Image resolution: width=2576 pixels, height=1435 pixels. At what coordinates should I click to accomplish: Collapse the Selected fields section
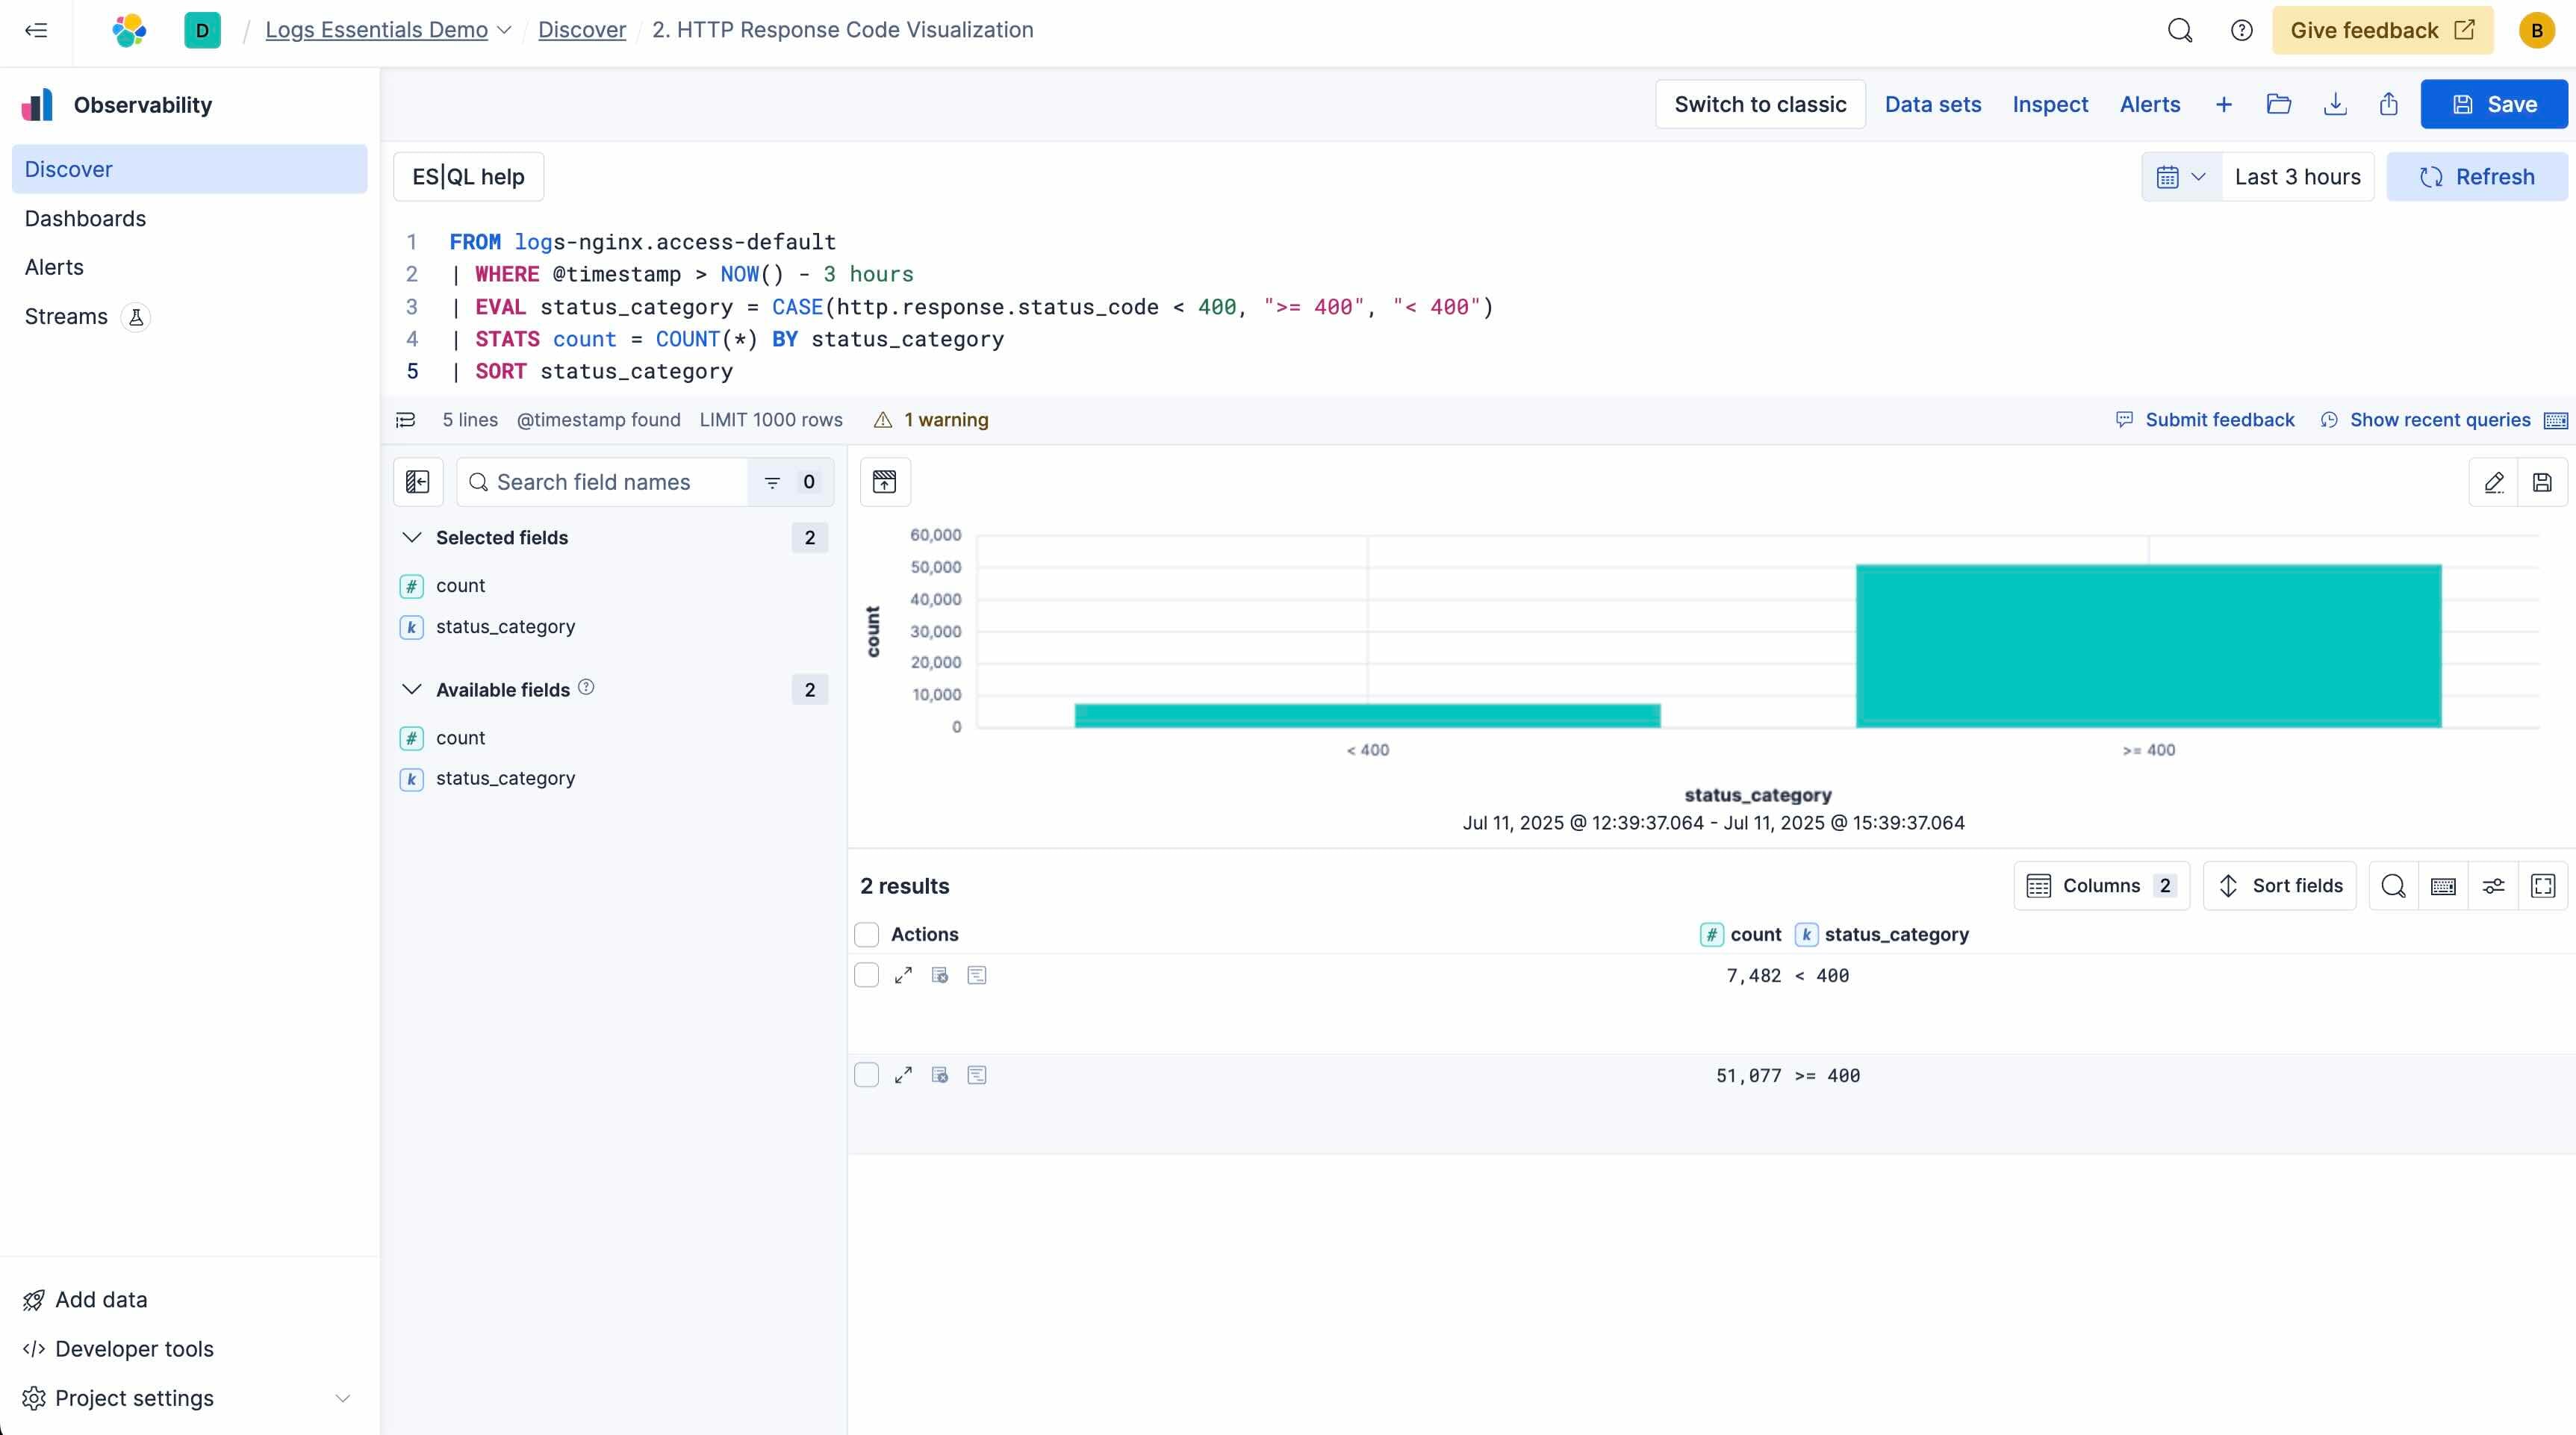point(413,537)
